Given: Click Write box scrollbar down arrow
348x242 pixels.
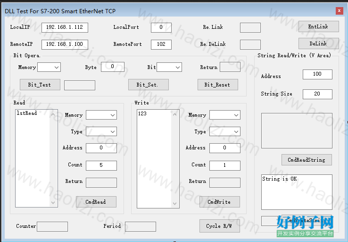Looking at the screenshot, I should click(174, 204).
